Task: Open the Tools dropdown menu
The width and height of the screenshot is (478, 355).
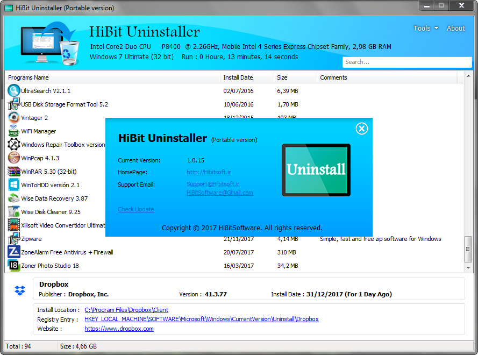Action: pyautogui.click(x=425, y=29)
